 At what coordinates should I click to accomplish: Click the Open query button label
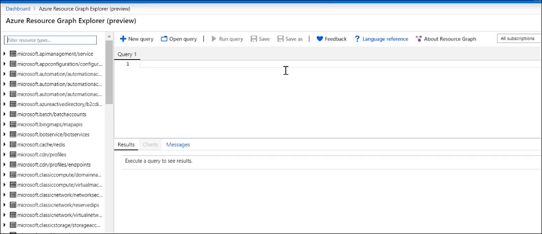(x=183, y=39)
